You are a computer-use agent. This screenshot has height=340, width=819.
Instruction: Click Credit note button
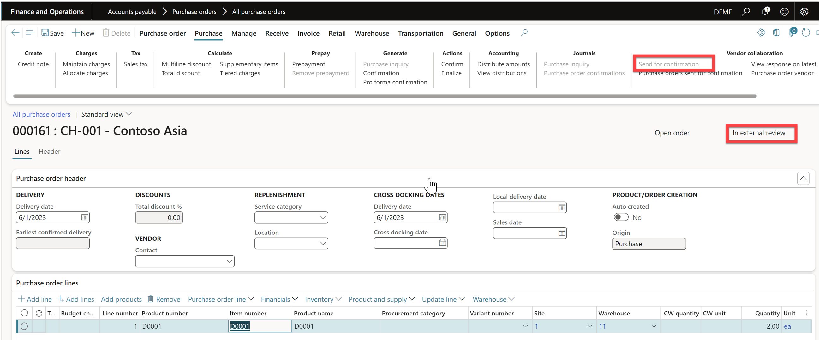33,64
